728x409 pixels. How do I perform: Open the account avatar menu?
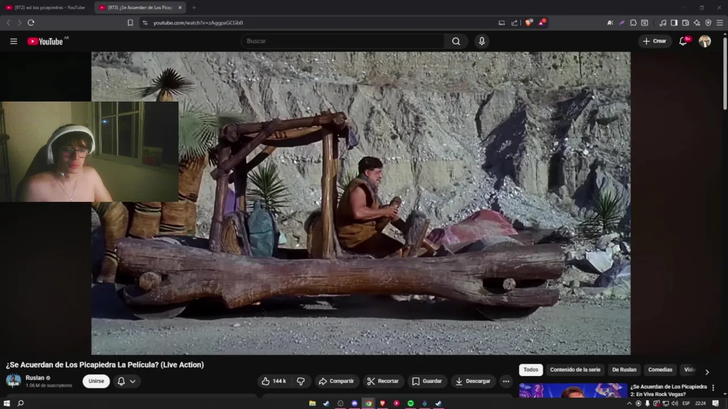pyautogui.click(x=705, y=41)
